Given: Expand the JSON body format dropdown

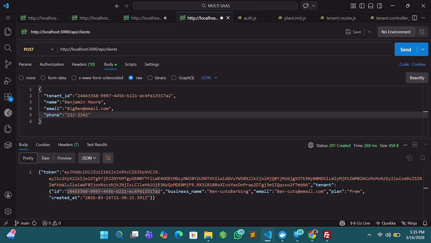Looking at the screenshot, I should point(209,78).
